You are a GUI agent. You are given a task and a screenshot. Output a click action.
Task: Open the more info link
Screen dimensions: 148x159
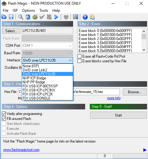pos(114,98)
